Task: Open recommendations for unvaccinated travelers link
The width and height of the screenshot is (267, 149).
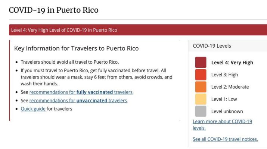Action: coord(78,101)
